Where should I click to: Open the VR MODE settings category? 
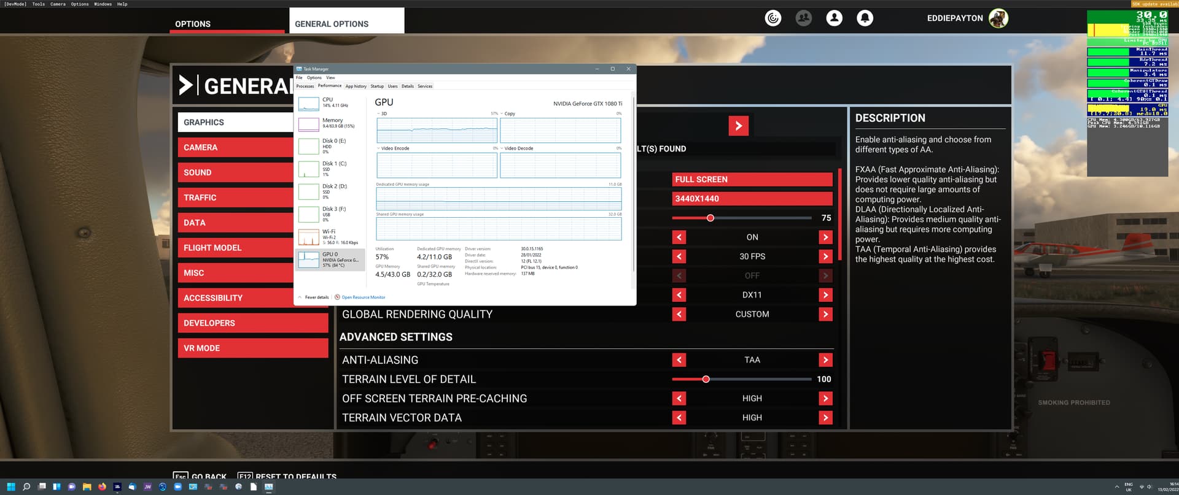click(x=253, y=348)
